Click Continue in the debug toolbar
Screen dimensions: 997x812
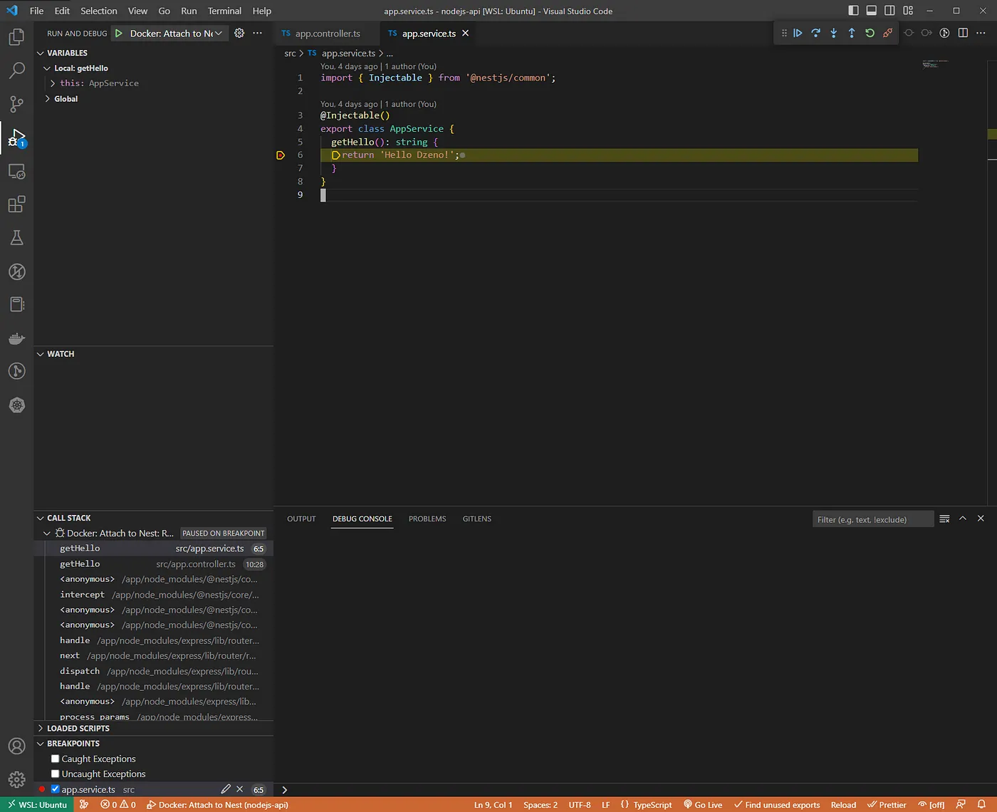point(798,33)
